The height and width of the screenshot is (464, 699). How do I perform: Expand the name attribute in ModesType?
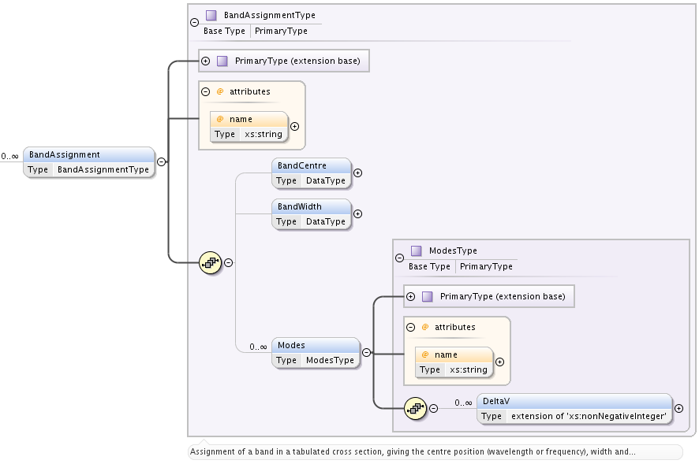tap(499, 362)
